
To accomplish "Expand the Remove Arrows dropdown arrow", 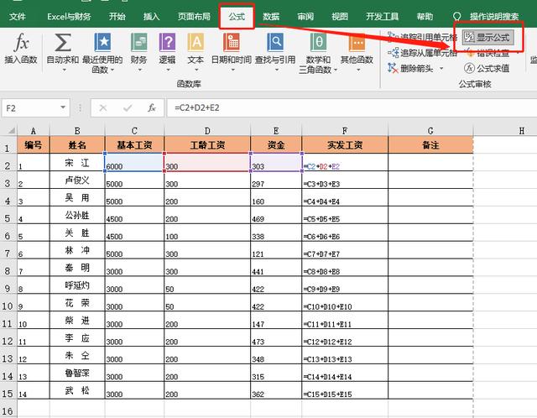I will coord(441,69).
